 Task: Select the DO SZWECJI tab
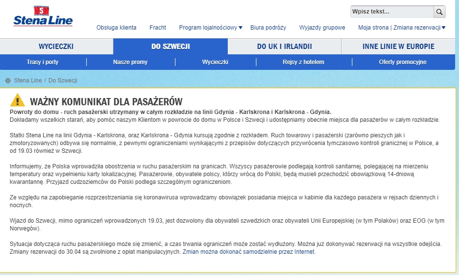171,46
